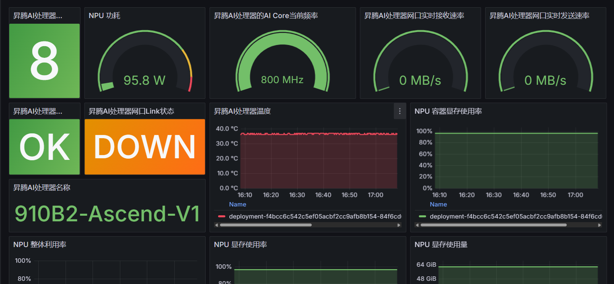Image resolution: width=614 pixels, height=284 pixels.
Task: Click the 48 GiB axis label
Action: tap(427, 278)
